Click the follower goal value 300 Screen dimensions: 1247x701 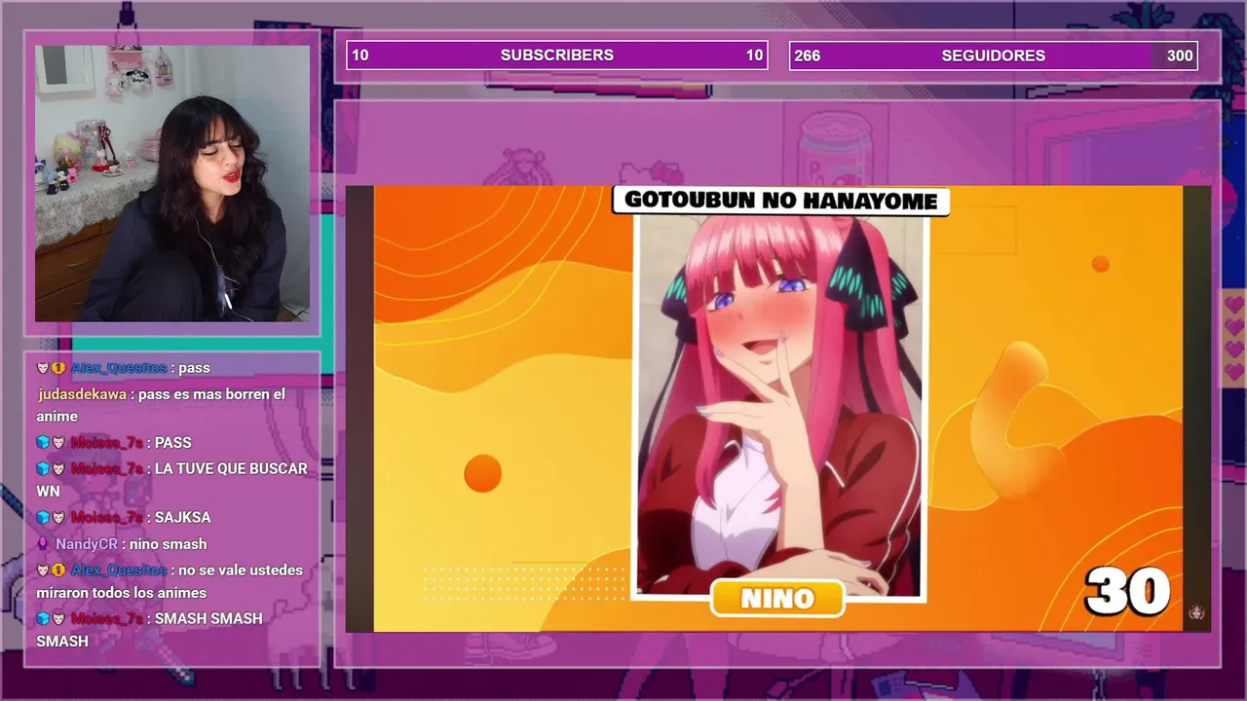click(x=1180, y=55)
